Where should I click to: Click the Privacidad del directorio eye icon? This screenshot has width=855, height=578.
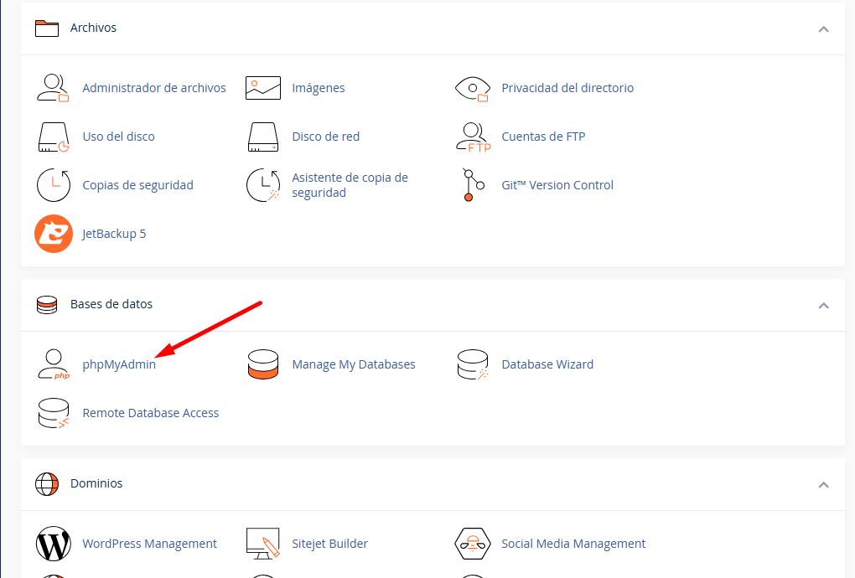coord(472,87)
